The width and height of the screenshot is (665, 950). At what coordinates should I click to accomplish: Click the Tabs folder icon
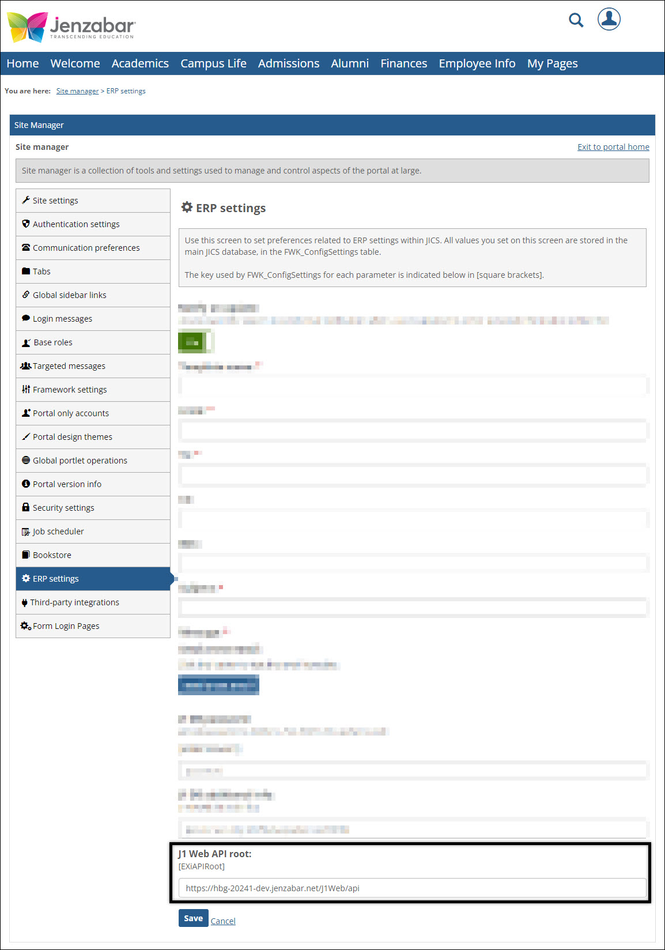click(x=26, y=271)
